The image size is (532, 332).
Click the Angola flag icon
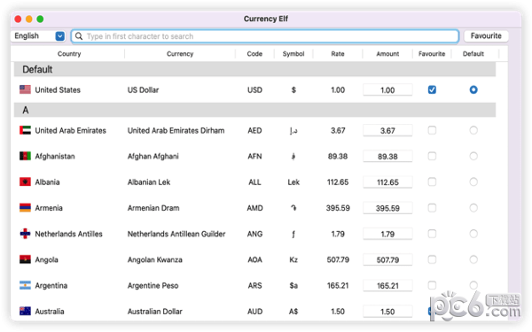click(25, 259)
